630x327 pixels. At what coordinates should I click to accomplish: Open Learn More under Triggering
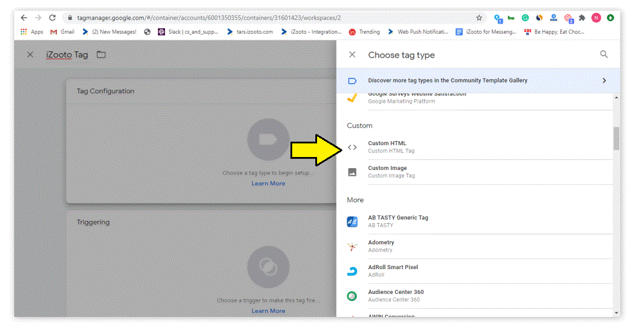[268, 310]
